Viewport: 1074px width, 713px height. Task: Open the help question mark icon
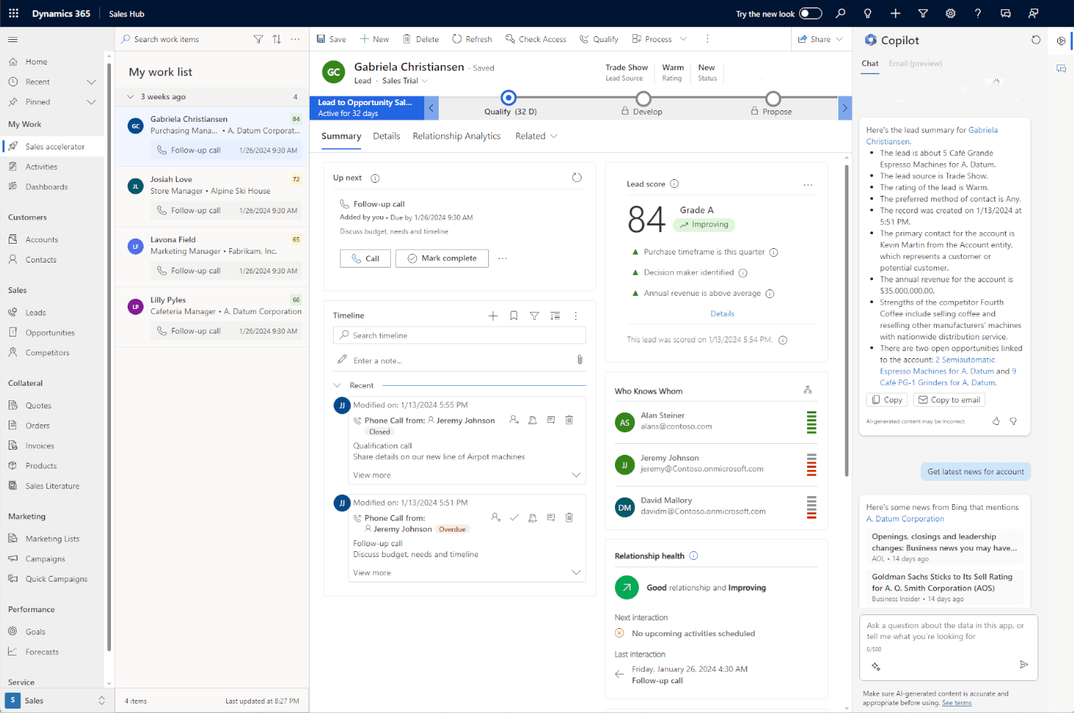[978, 13]
